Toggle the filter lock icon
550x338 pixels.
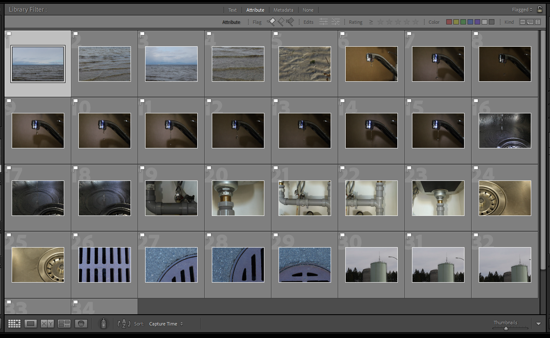(x=540, y=10)
